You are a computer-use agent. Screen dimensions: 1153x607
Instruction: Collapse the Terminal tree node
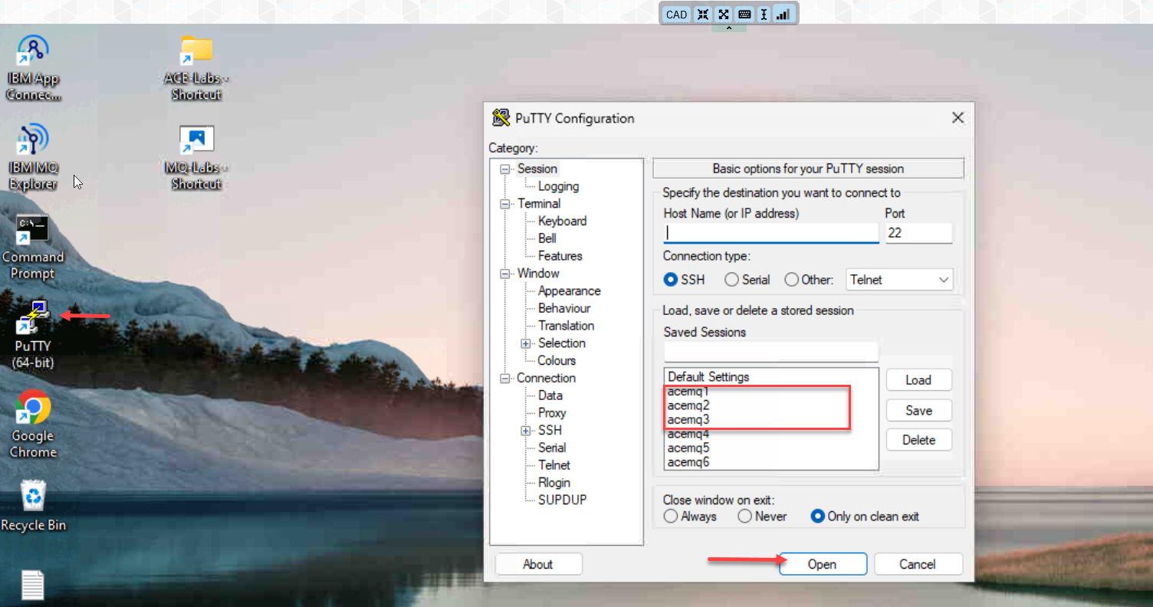(505, 204)
